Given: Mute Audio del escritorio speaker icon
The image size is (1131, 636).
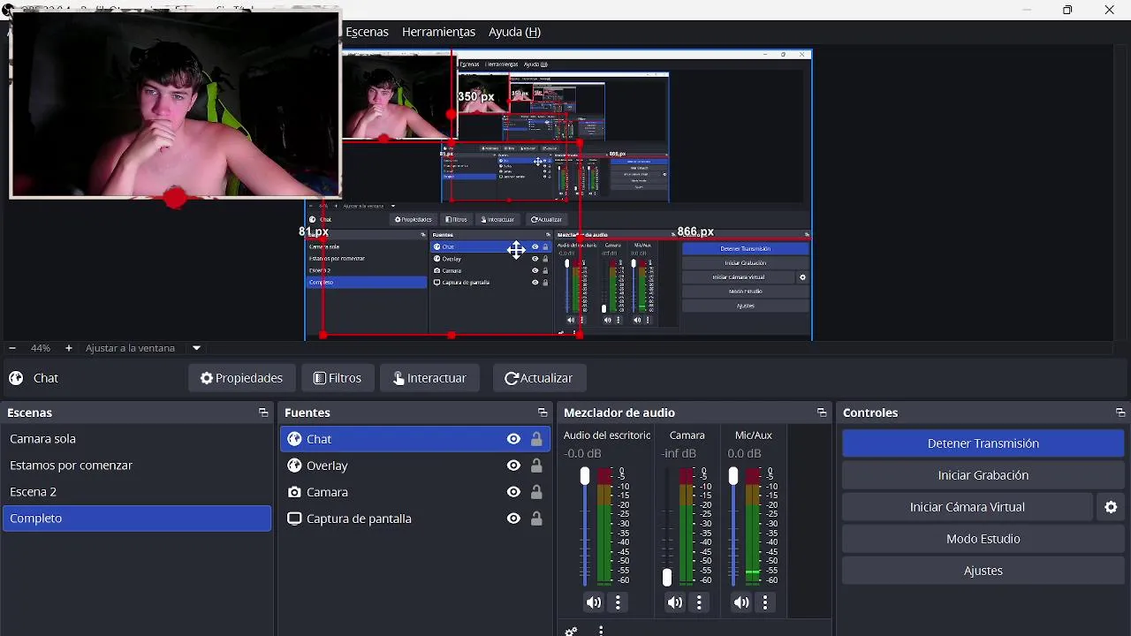Looking at the screenshot, I should (594, 602).
